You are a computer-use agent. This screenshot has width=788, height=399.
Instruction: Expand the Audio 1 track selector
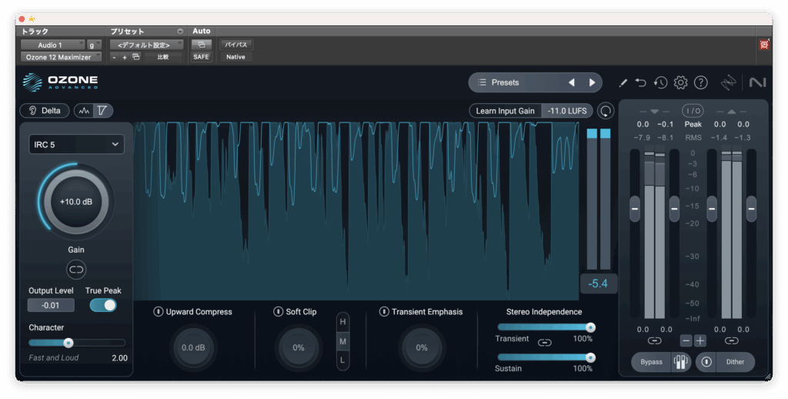point(52,45)
